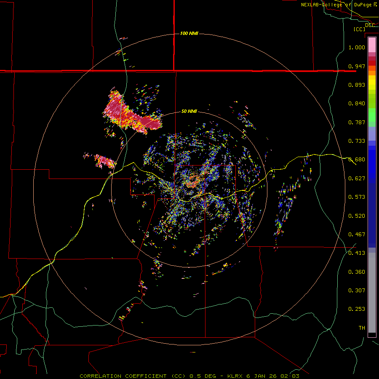Click the bright green segment of color bar
Image resolution: width=379 pixels, height=379 pixels.
pos(372,115)
